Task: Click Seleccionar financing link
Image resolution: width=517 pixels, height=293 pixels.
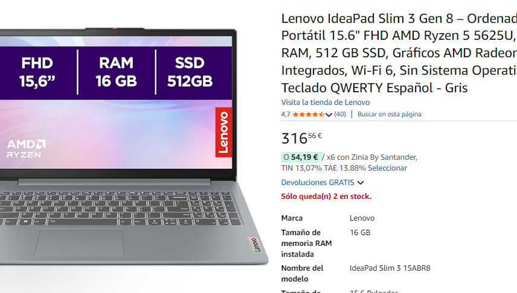Action: (387, 168)
